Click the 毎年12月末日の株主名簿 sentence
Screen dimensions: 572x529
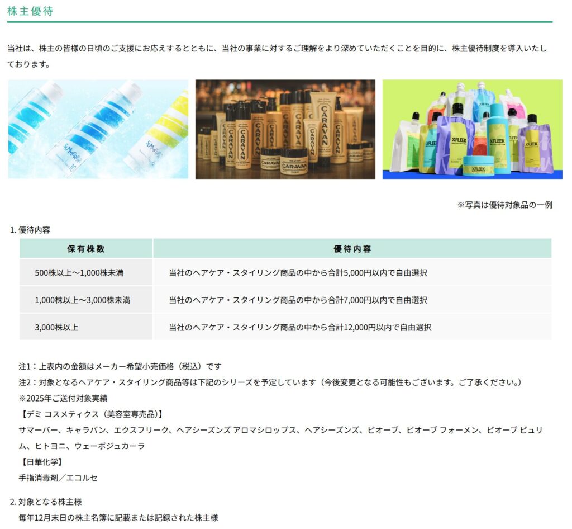click(x=118, y=518)
